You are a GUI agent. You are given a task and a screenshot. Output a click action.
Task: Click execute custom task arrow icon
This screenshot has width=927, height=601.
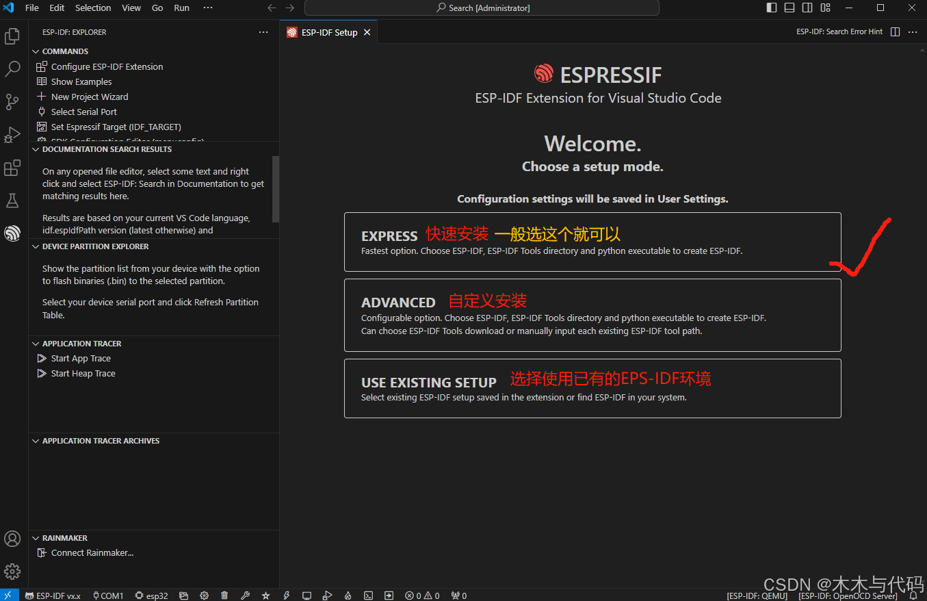(389, 596)
